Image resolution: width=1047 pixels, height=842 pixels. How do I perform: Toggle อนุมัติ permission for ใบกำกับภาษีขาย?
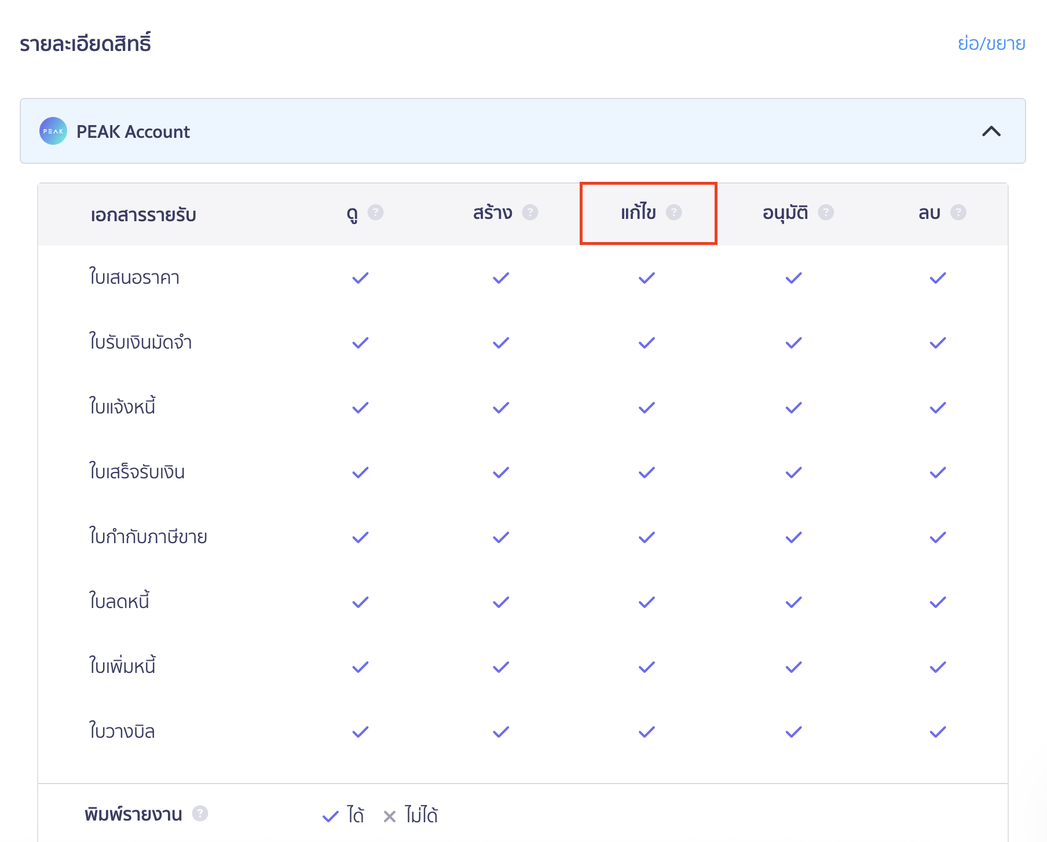pyautogui.click(x=793, y=537)
